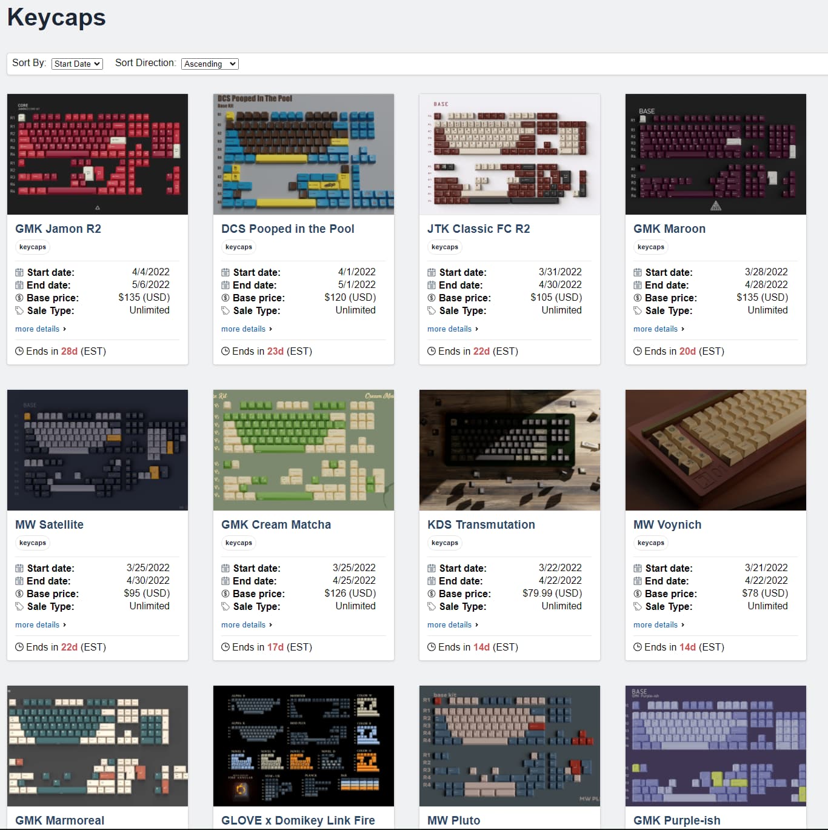Click the GMK Maroon title
The image size is (828, 830).
pyautogui.click(x=670, y=229)
